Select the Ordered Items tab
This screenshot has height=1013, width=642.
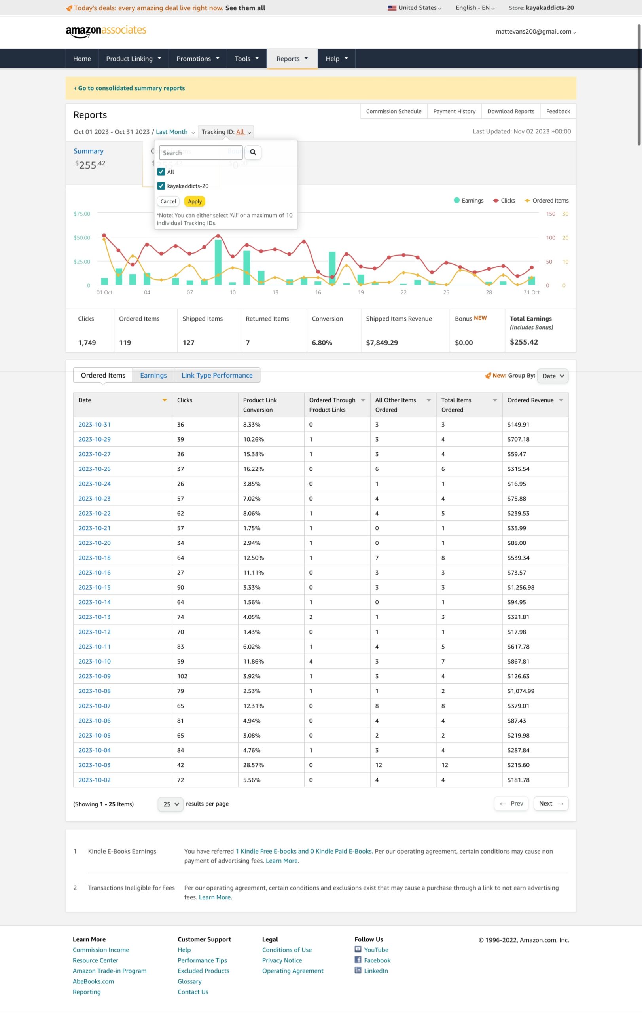(103, 375)
